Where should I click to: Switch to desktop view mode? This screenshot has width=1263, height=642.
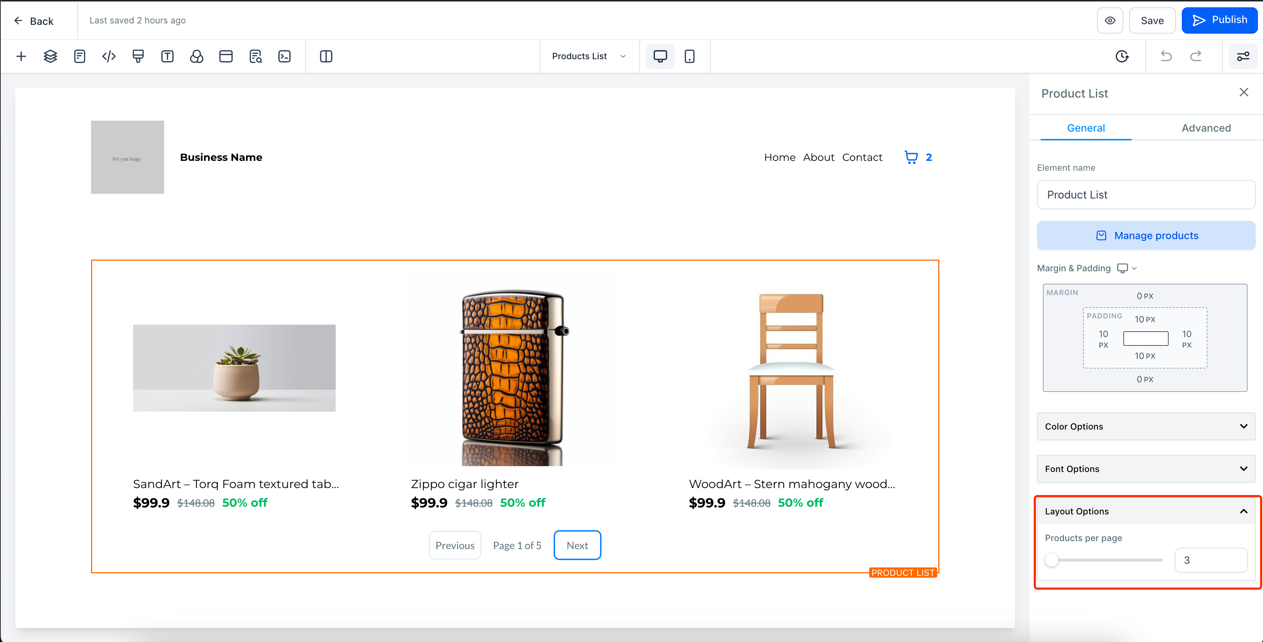tap(660, 56)
